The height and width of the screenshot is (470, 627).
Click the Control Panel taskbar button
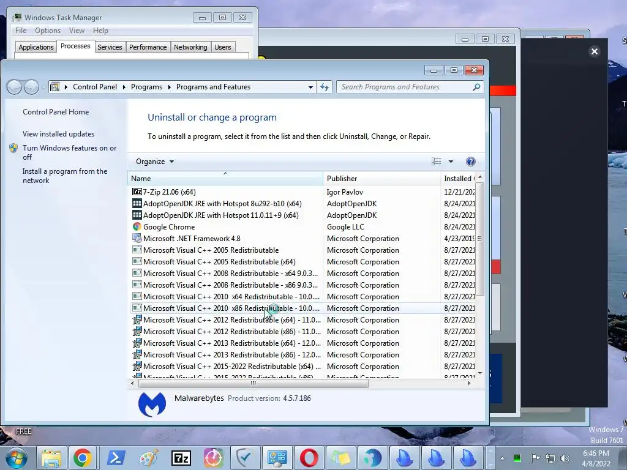(277, 458)
